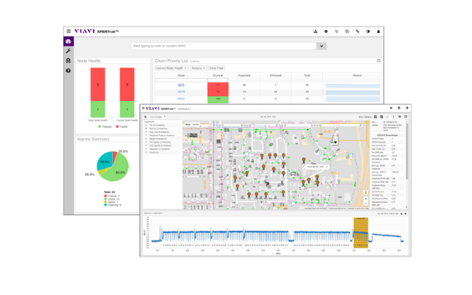Open HECF node link
Viewport: 472px width, 295px height.
181,99
